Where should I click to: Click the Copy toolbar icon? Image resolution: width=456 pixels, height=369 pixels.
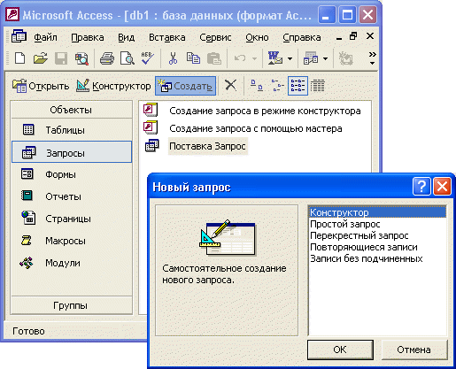point(193,58)
